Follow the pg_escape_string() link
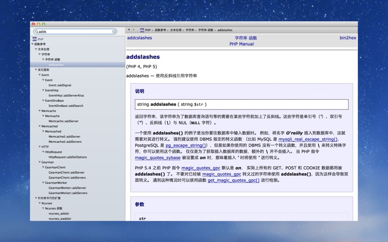388x242 pixels. point(186,146)
